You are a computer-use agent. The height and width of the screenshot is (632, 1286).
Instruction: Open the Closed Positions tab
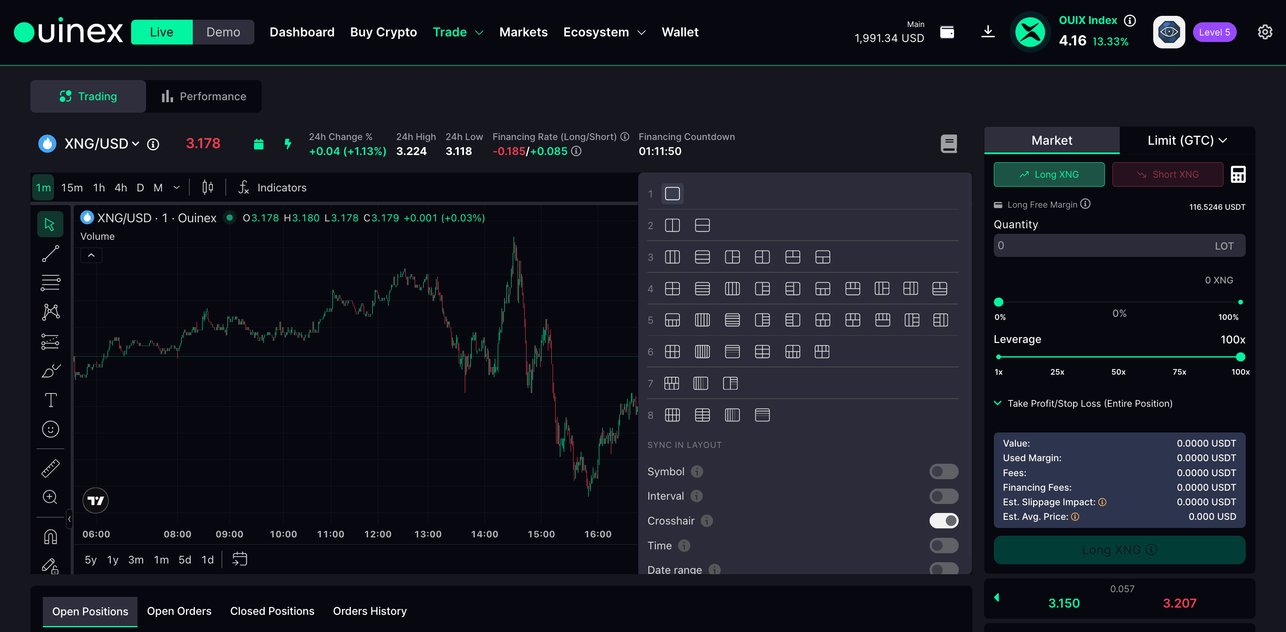coord(272,611)
